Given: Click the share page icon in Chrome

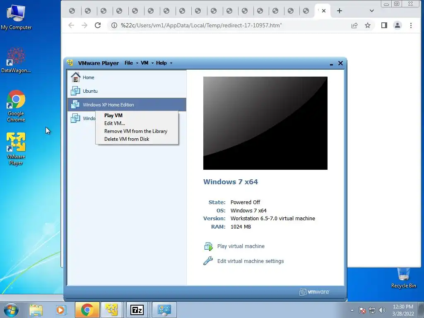Looking at the screenshot, I should coord(354,25).
